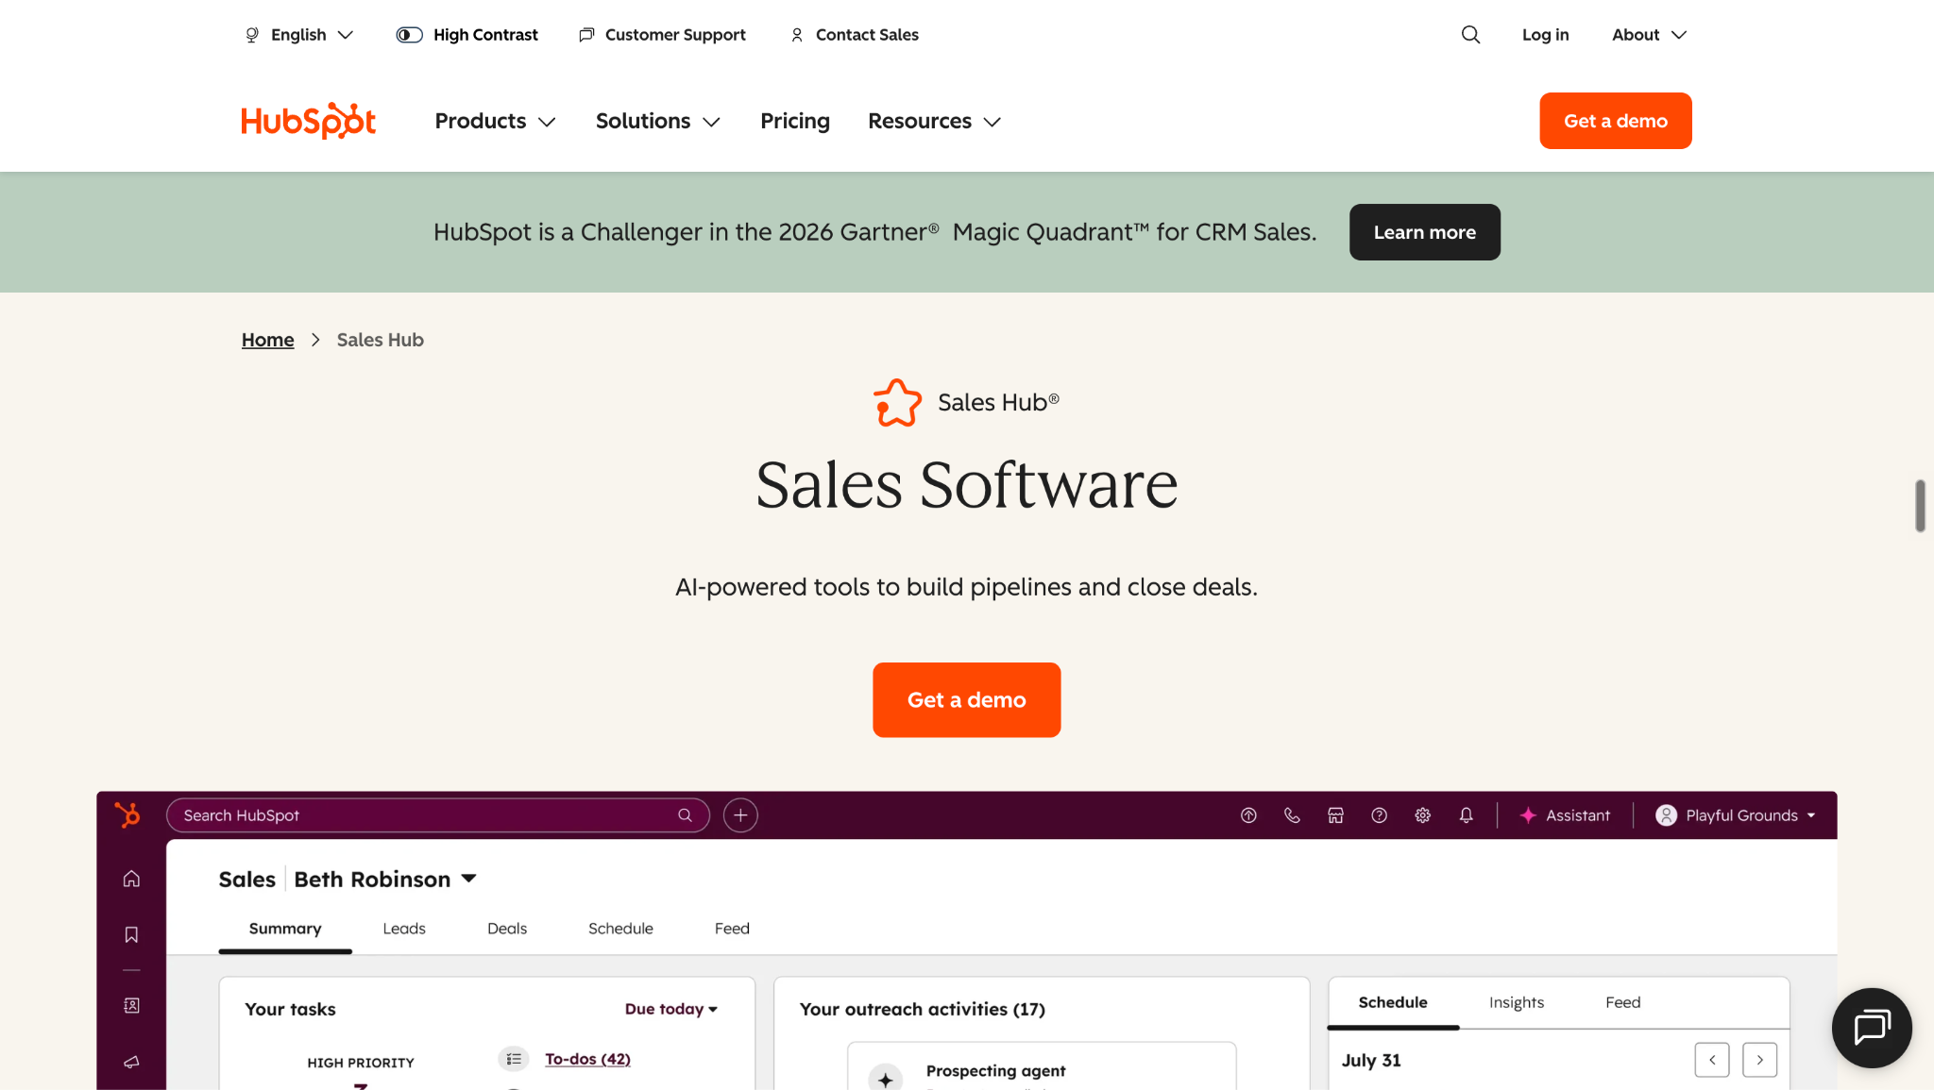The height and width of the screenshot is (1090, 1934).
Task: Expand the Products menu
Action: 495,122
